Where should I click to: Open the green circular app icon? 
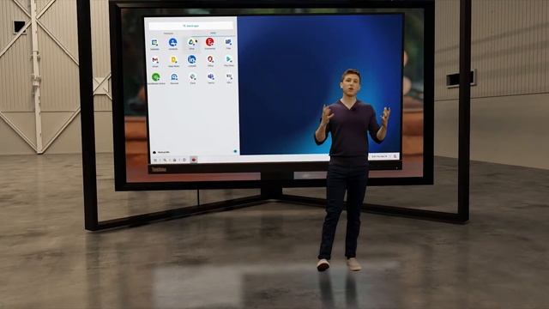point(156,76)
